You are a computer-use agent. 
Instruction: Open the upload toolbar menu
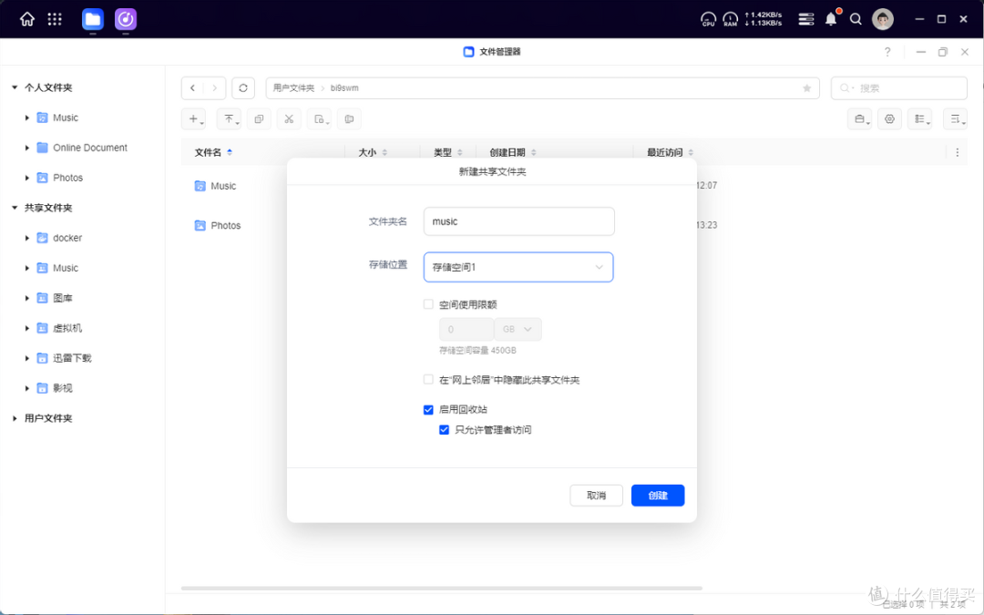[x=229, y=119]
